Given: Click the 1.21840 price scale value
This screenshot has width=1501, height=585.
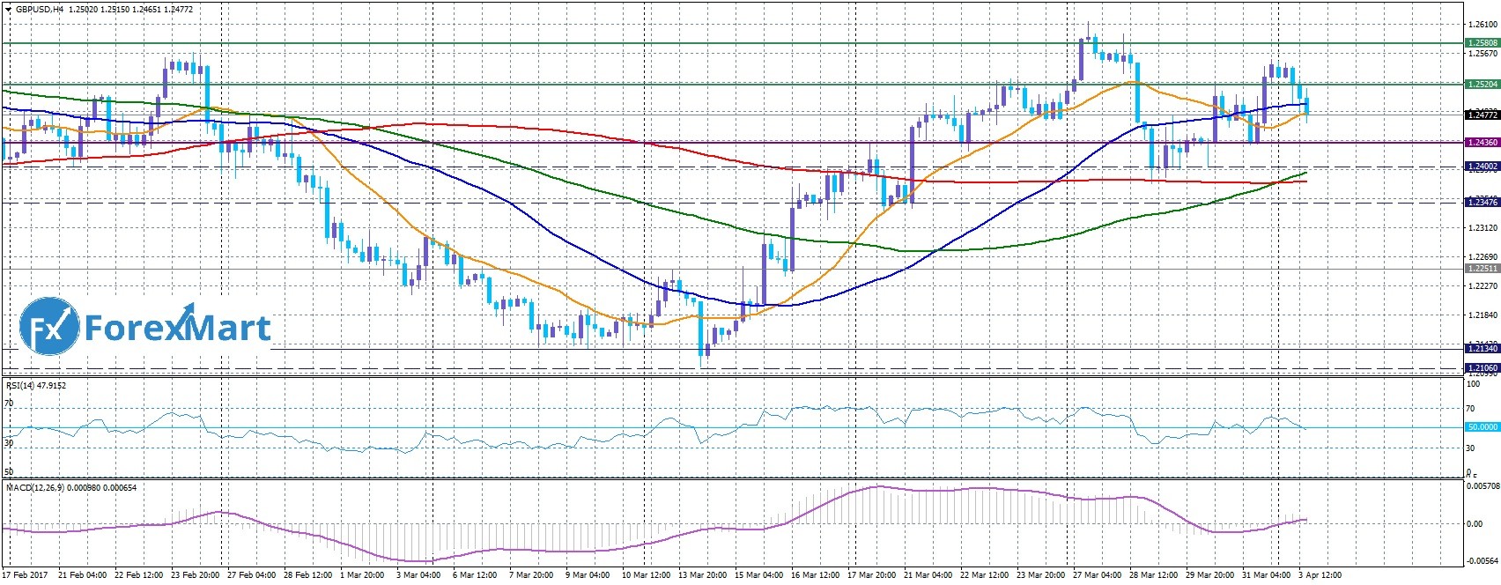Looking at the screenshot, I should coord(1483,315).
